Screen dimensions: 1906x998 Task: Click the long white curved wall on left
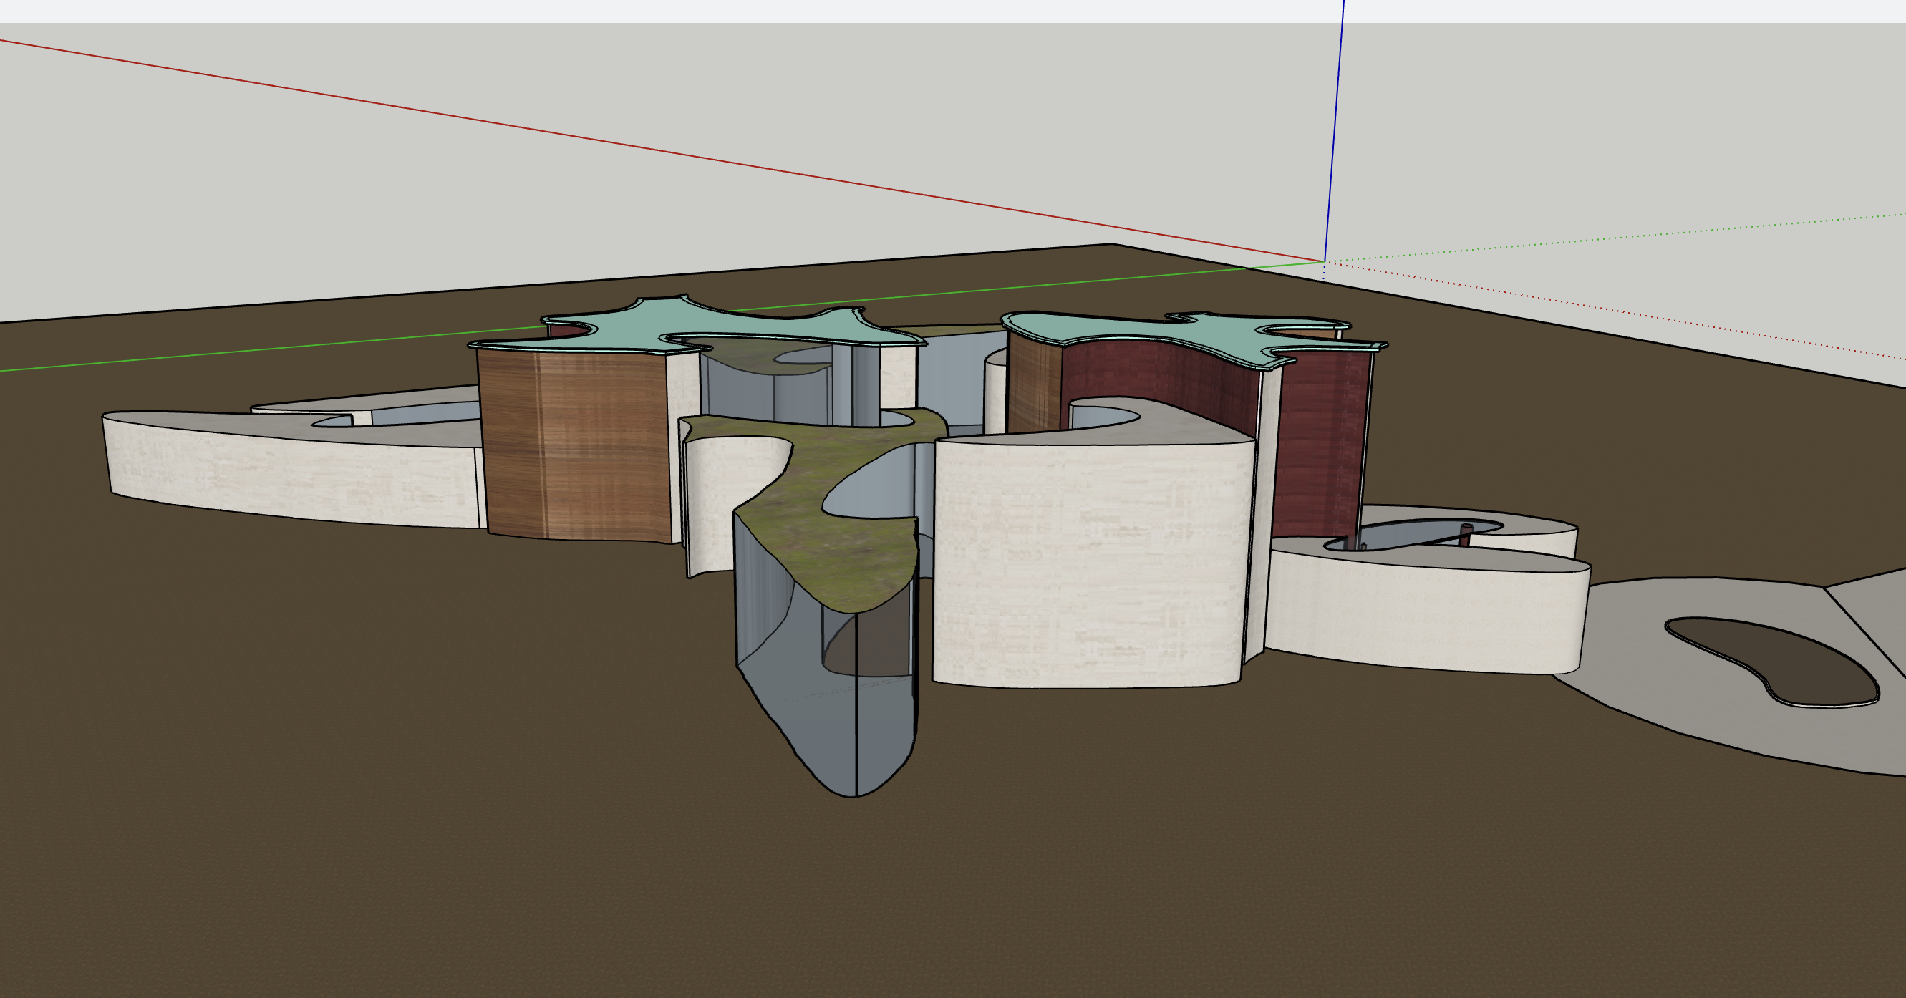click(296, 473)
